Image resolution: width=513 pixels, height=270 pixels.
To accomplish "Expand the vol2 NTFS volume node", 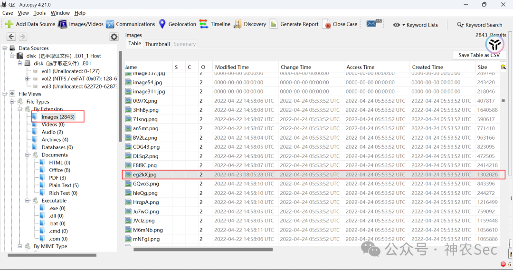I will [x=28, y=78].
